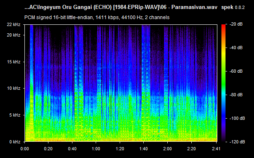Screen dimensions: 254x158
Task: Click the spek 0.8.2 version label
Action: pos(233,7)
